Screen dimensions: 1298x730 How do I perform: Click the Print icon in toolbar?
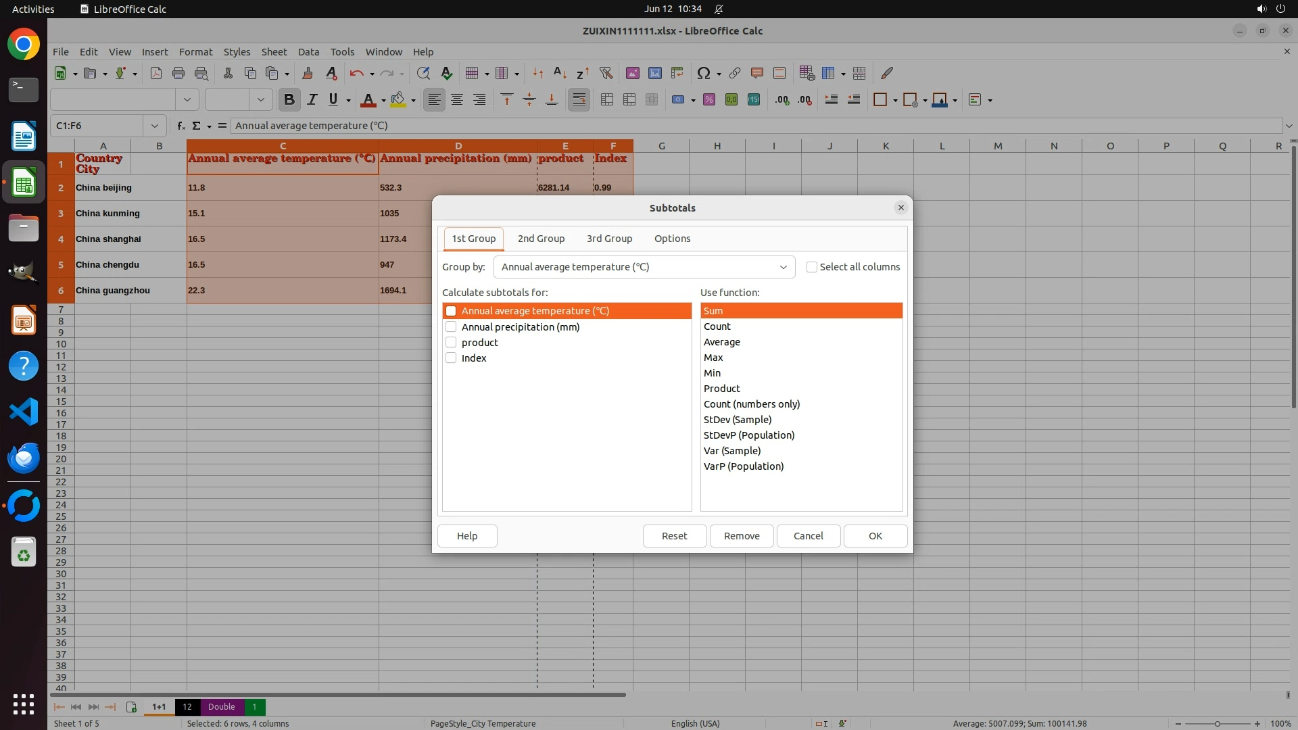[178, 73]
